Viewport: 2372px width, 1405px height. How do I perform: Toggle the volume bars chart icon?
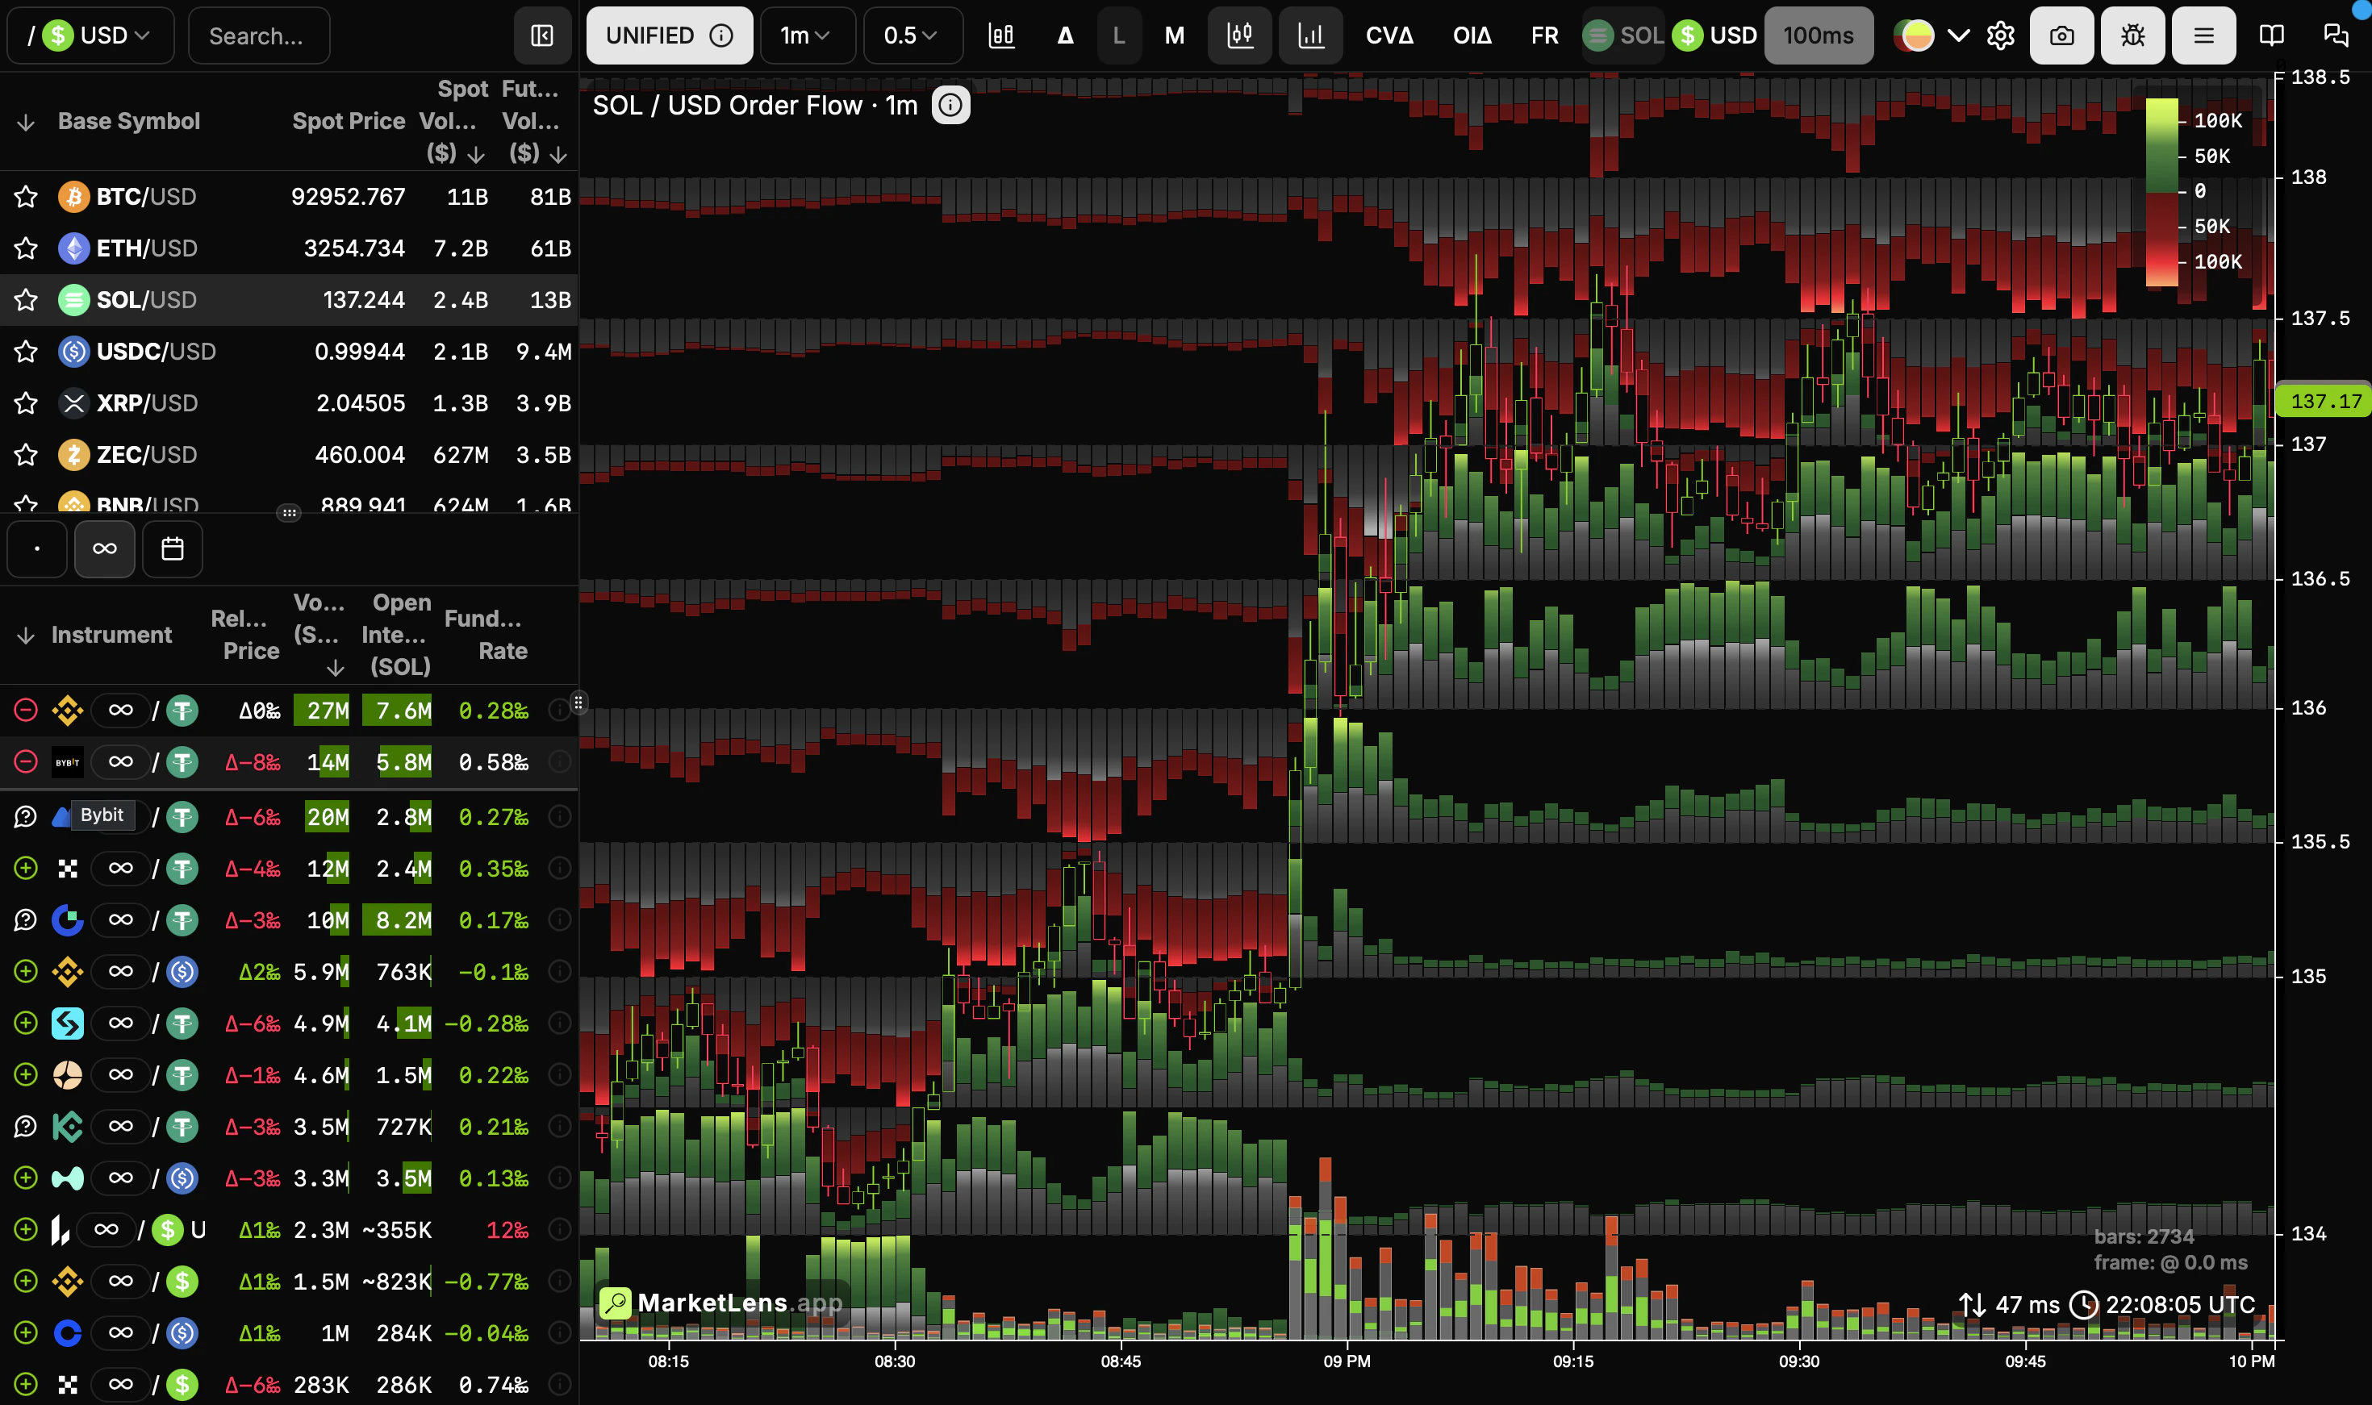click(x=1310, y=36)
